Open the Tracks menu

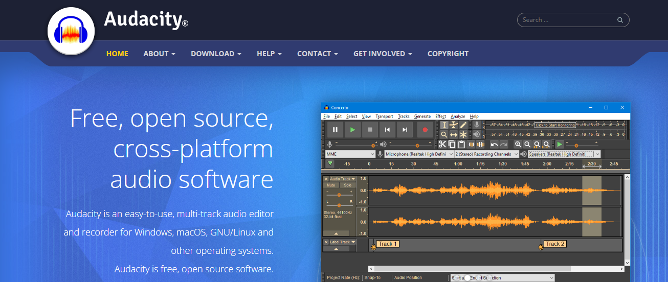tap(404, 116)
